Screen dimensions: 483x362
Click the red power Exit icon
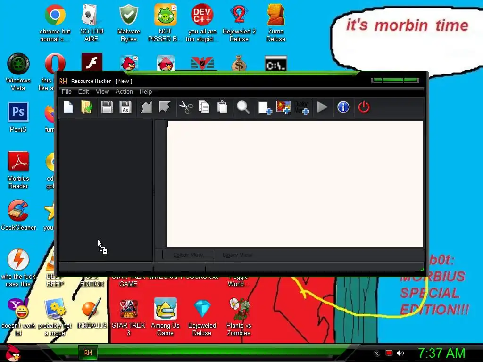[x=364, y=107]
